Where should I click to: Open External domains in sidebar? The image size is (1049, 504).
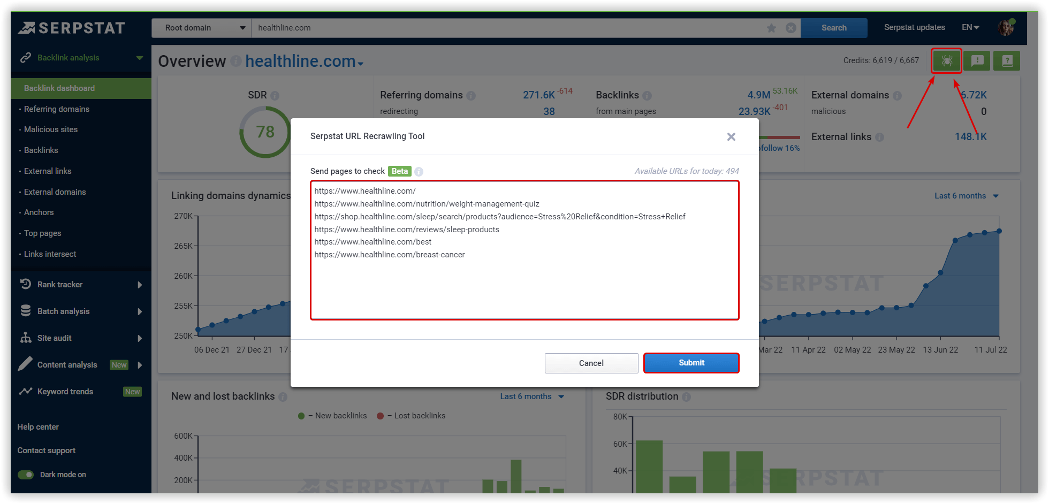coord(55,192)
